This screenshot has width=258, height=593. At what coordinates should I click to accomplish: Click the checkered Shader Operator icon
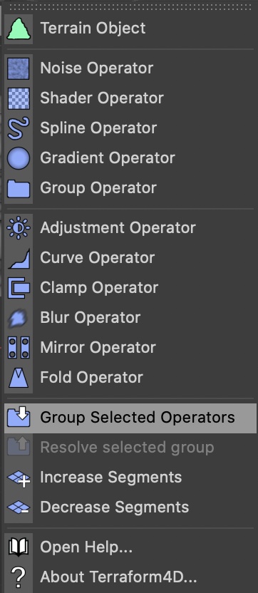pyautogui.click(x=18, y=98)
